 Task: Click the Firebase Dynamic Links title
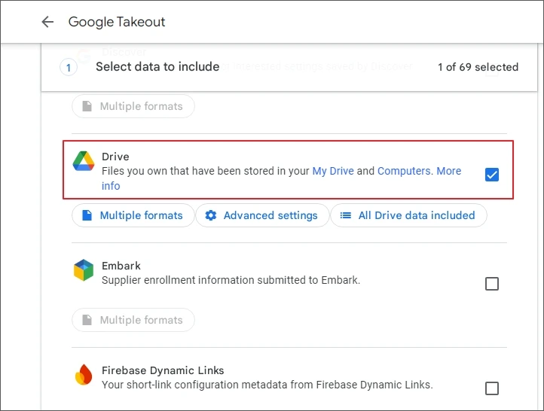tap(163, 370)
